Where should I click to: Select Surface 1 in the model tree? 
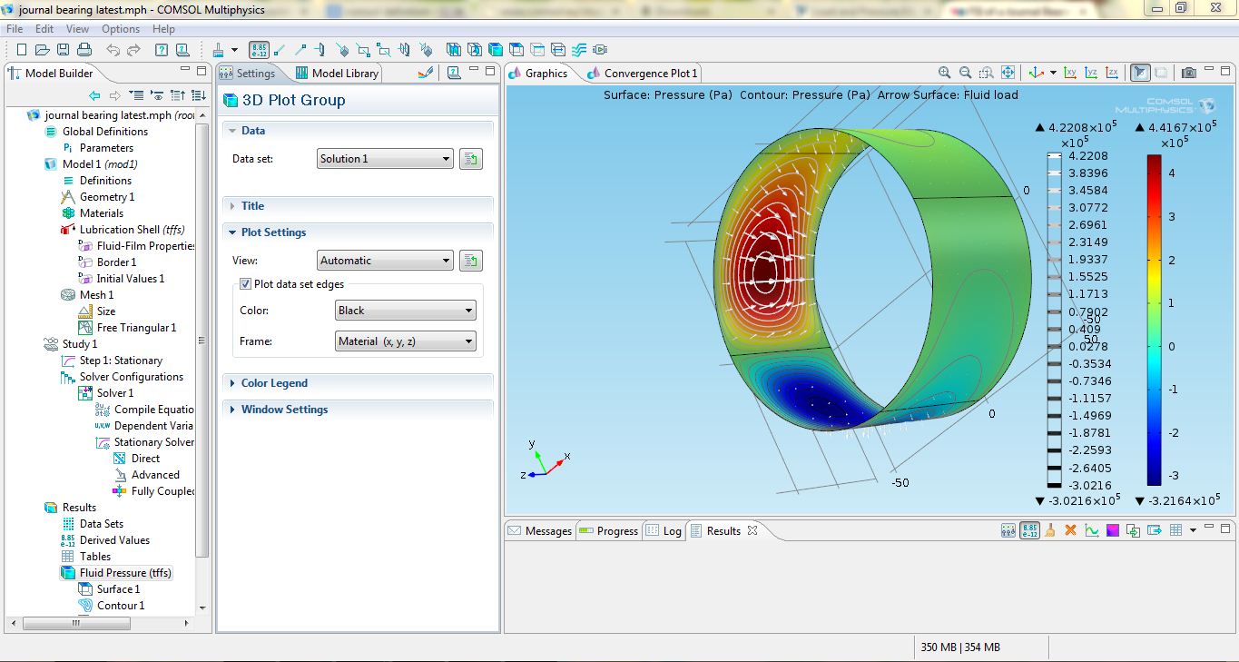coord(118,589)
